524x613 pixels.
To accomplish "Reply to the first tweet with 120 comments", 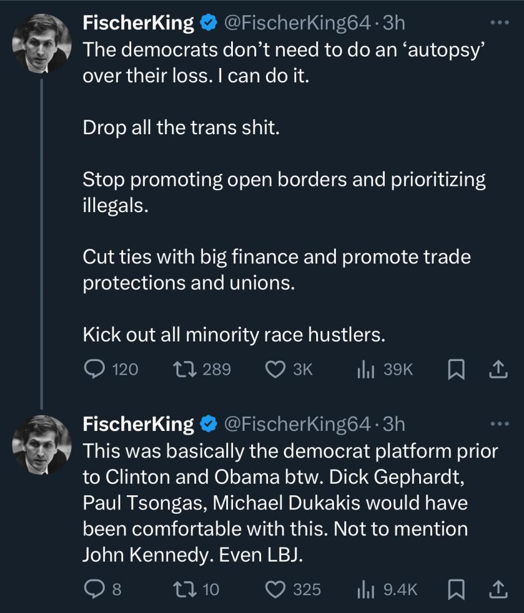I will tap(111, 370).
